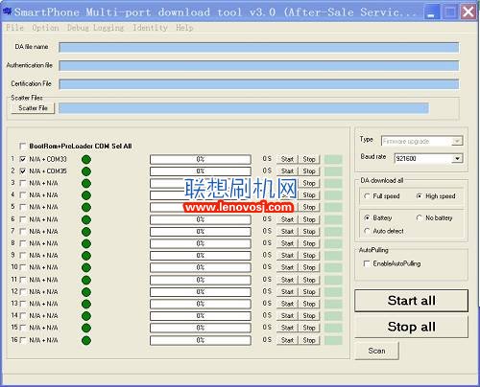Stop download on port row 12

[x=309, y=292]
